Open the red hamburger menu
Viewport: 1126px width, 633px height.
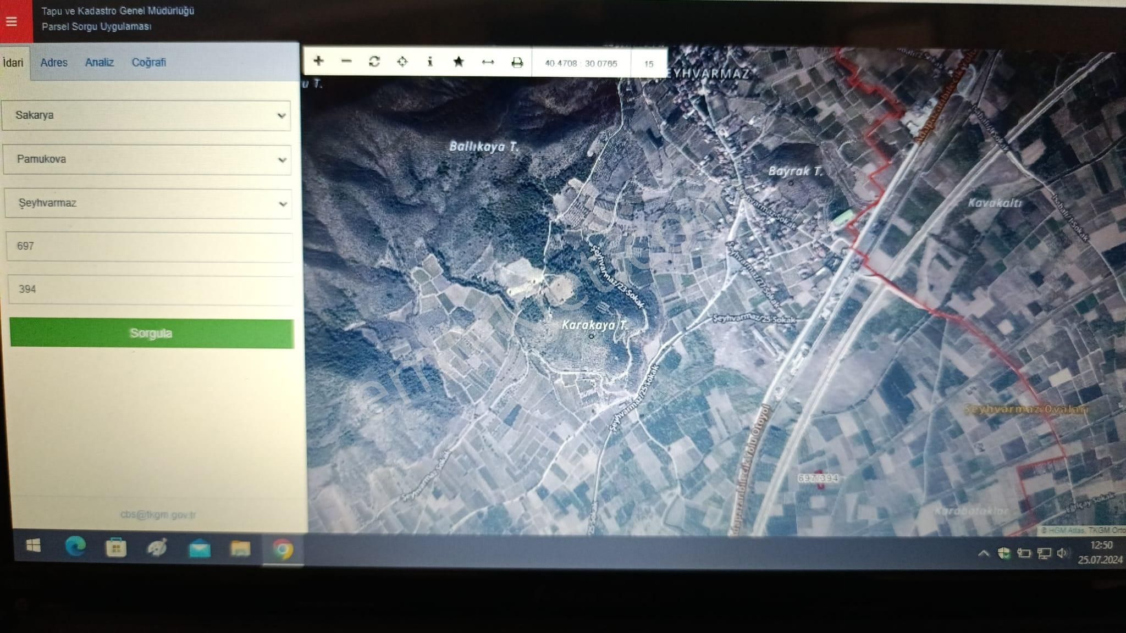coord(12,21)
